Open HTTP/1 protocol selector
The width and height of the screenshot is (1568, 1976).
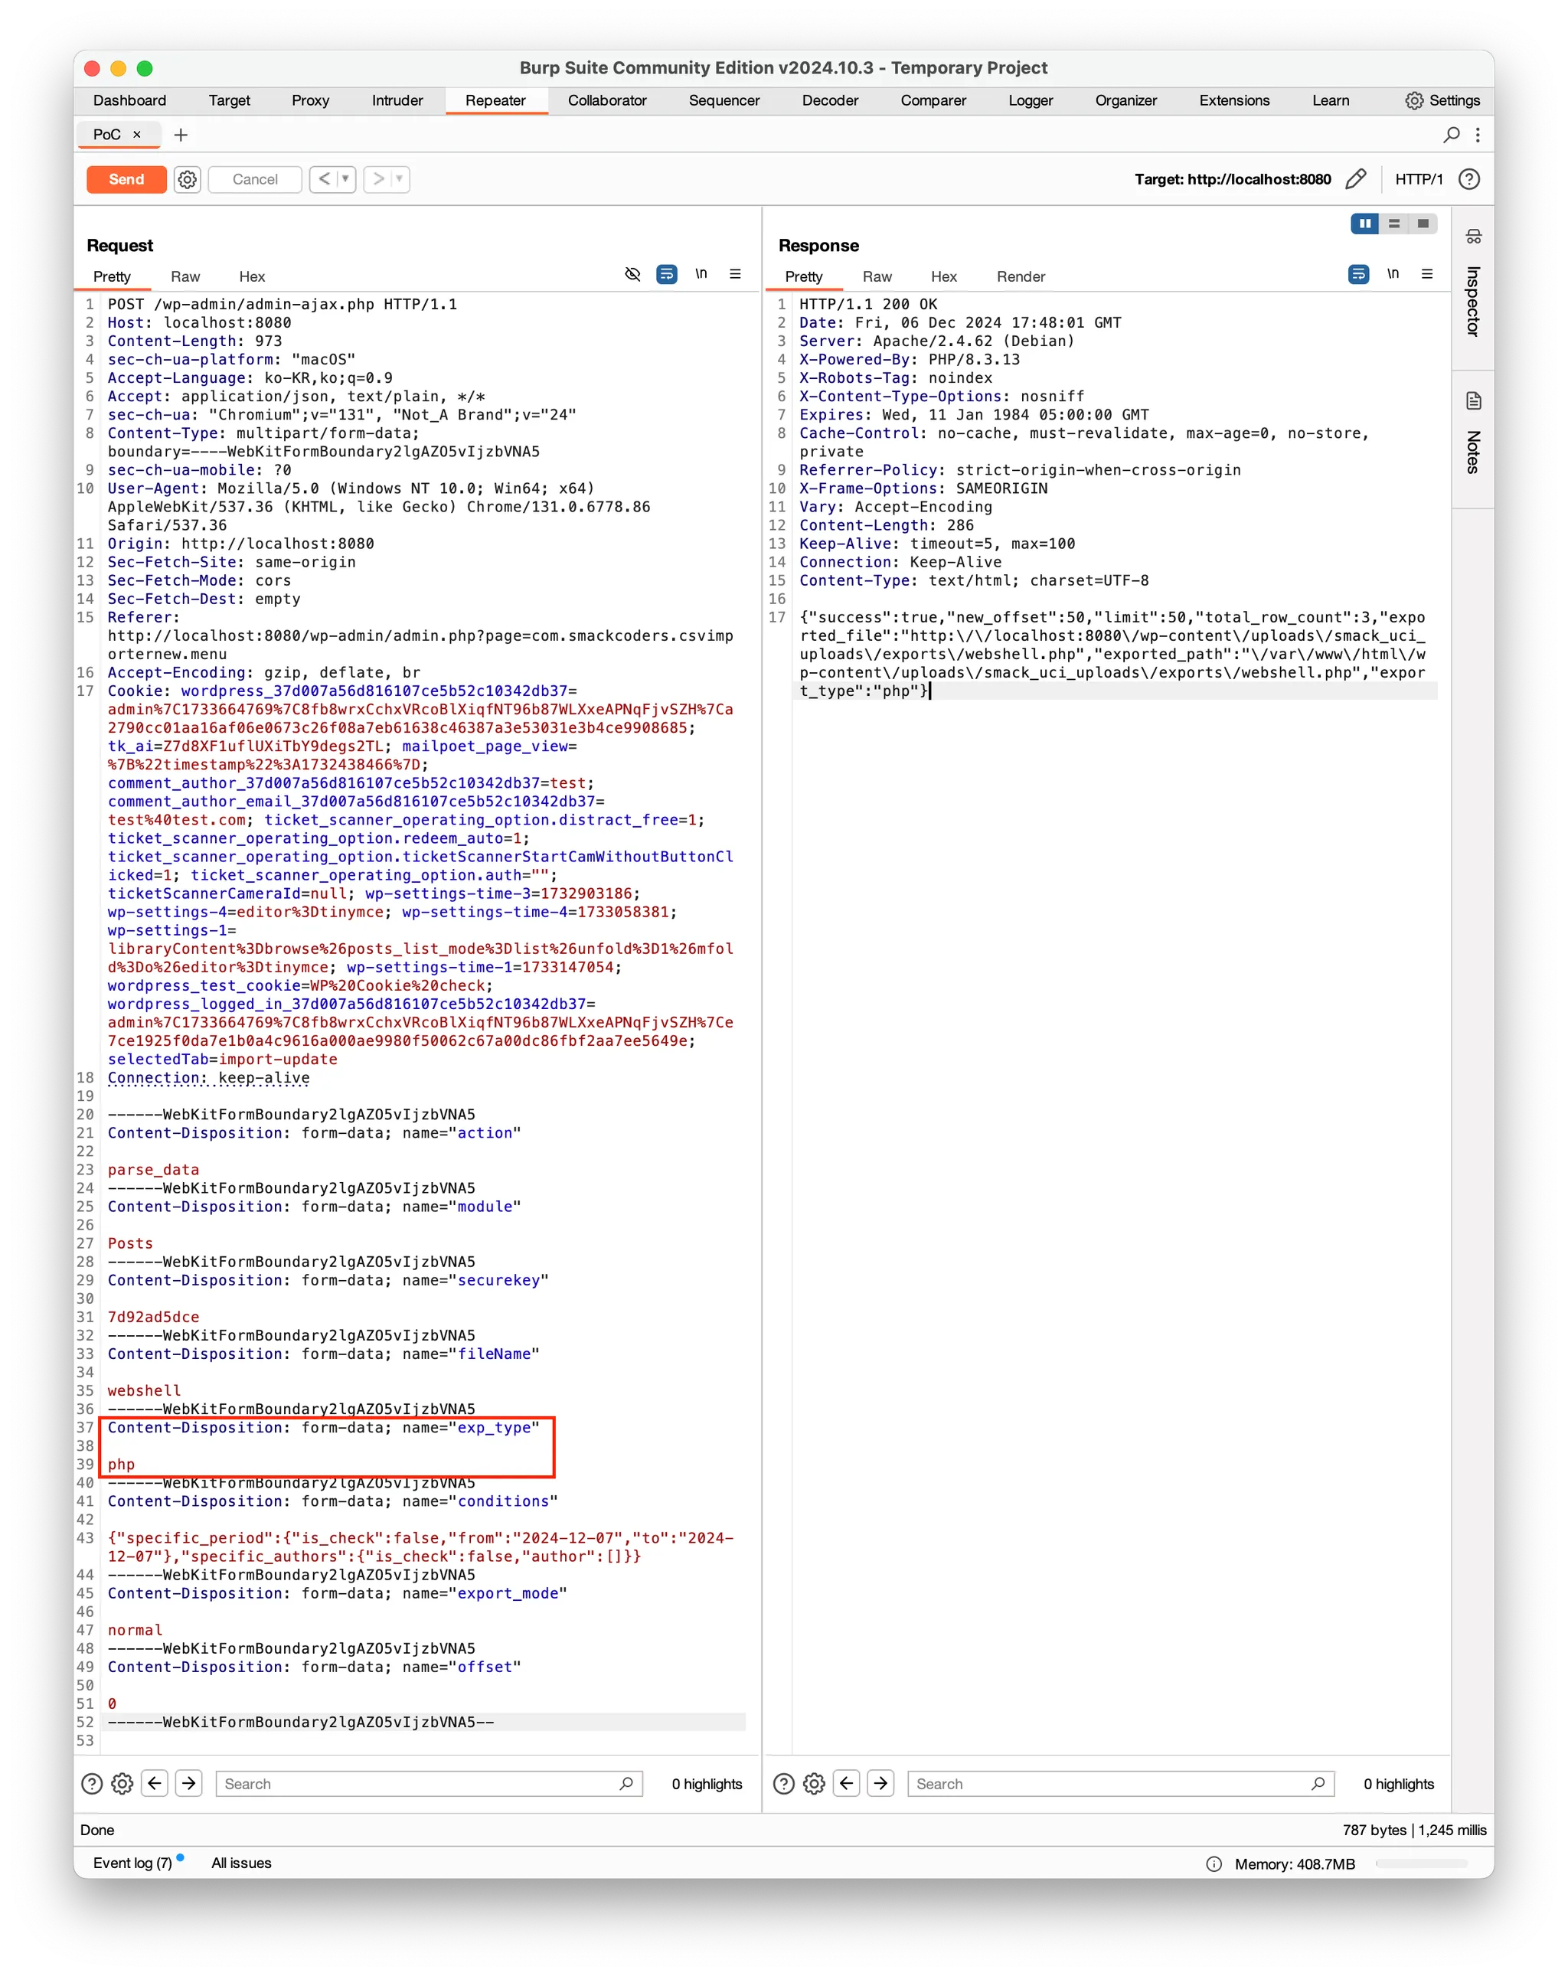pos(1418,180)
